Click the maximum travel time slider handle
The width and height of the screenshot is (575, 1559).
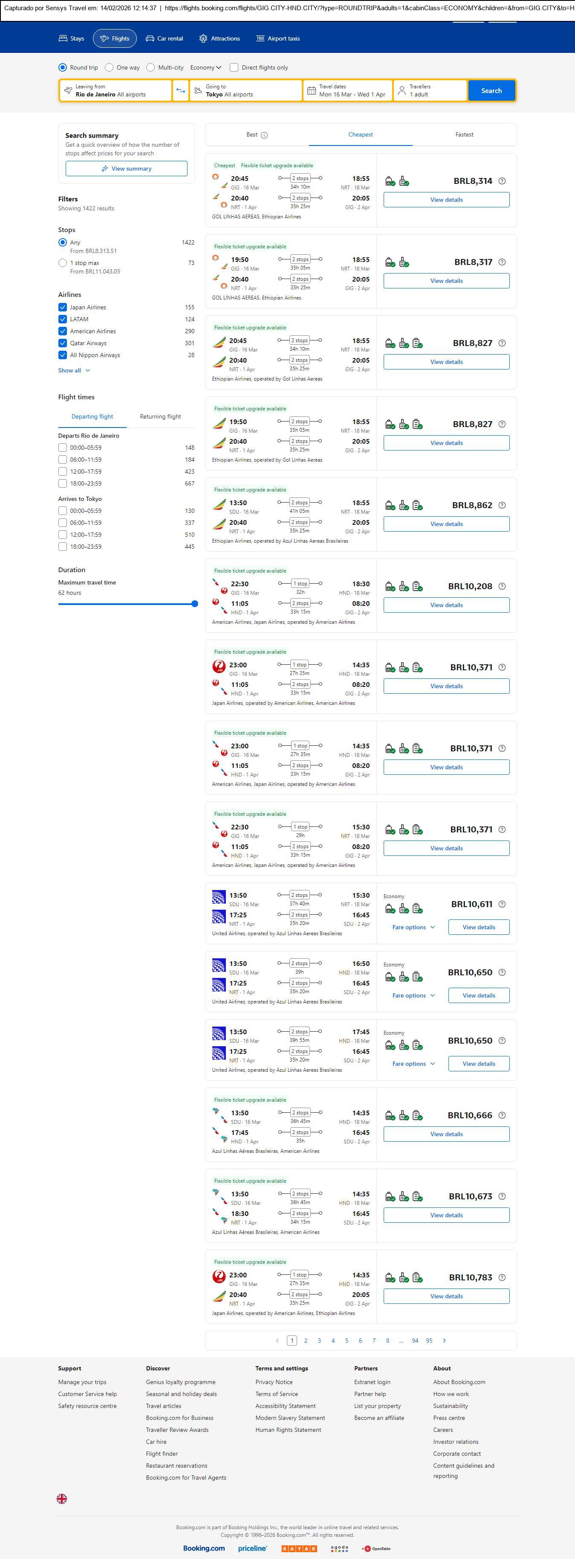pos(195,604)
